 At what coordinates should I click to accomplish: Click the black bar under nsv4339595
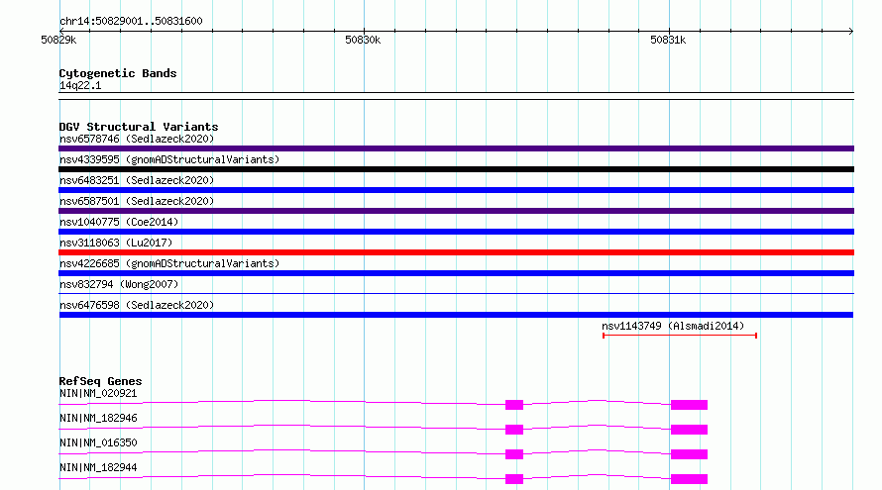tap(456, 169)
